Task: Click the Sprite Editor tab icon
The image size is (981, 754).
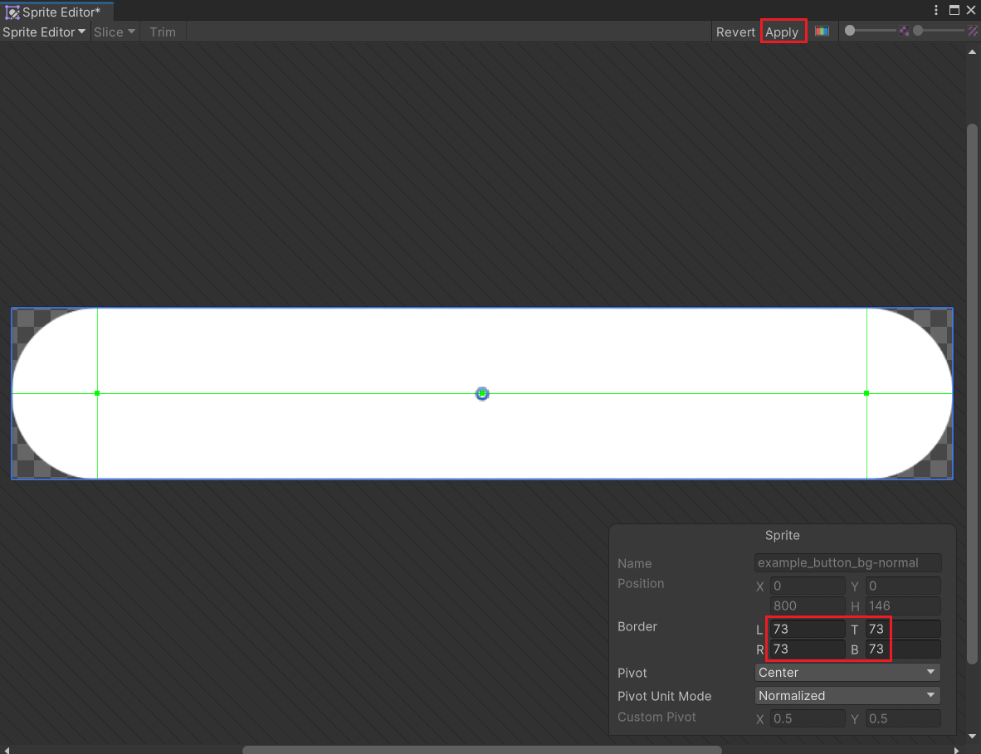Action: pyautogui.click(x=12, y=12)
